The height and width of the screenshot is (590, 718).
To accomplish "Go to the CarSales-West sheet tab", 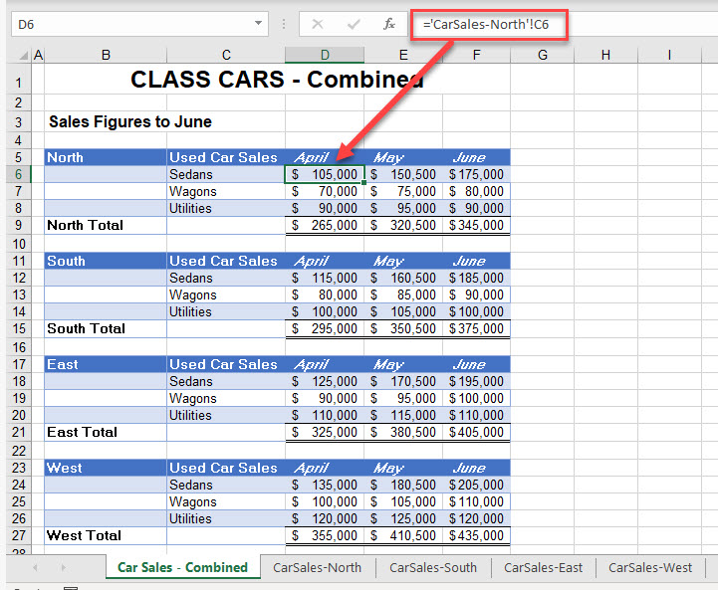I will click(x=650, y=567).
